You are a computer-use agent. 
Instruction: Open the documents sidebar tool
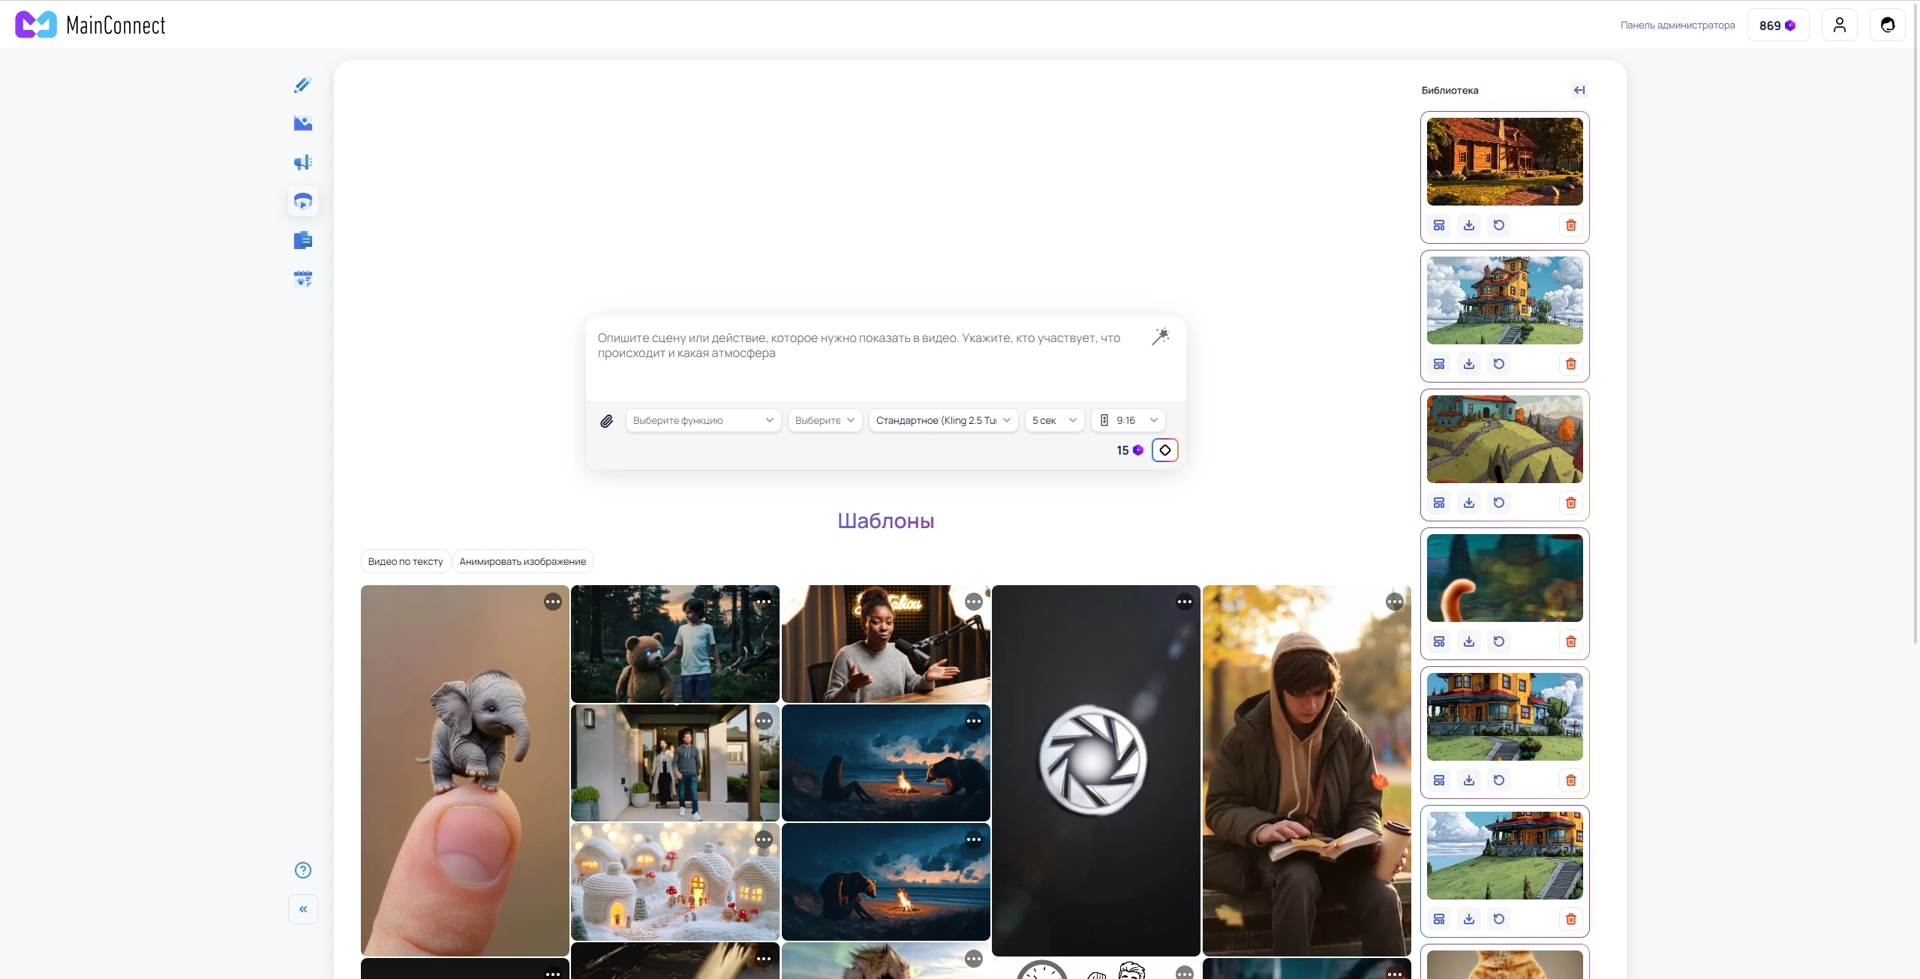click(x=302, y=241)
